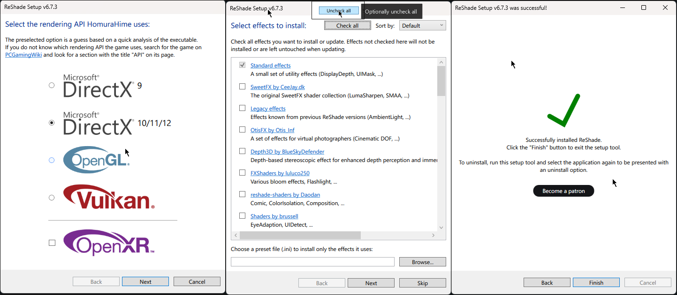Screen dimensions: 677x295
Task: Click Back in the success window
Action: (547, 282)
